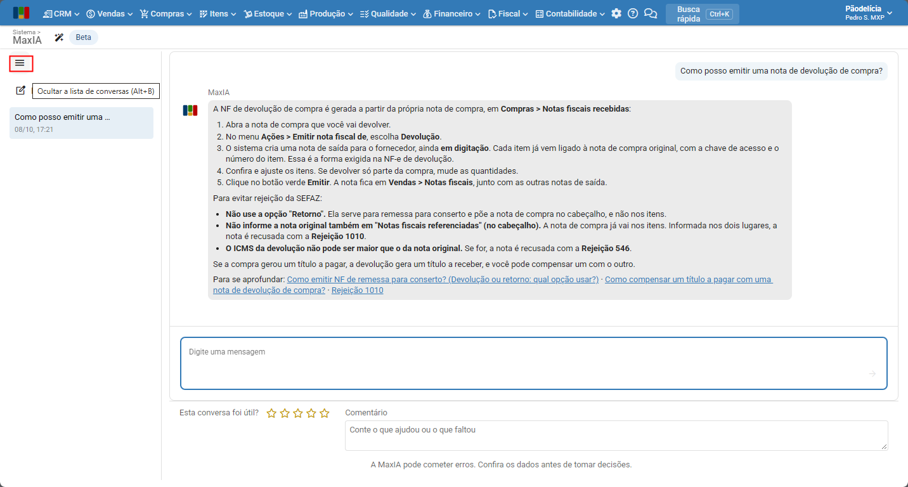Viewport: 908px width, 487px height.
Task: Click the send arrow in message box
Action: click(872, 373)
